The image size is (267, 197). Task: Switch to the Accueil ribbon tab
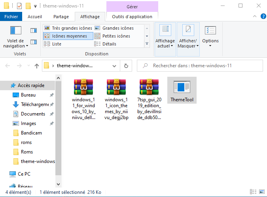coord(35,17)
